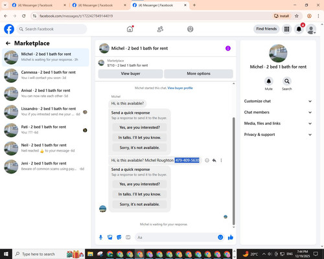Select the Michel conversation in the list
Screen dimensions: 324x259
coord(45,57)
